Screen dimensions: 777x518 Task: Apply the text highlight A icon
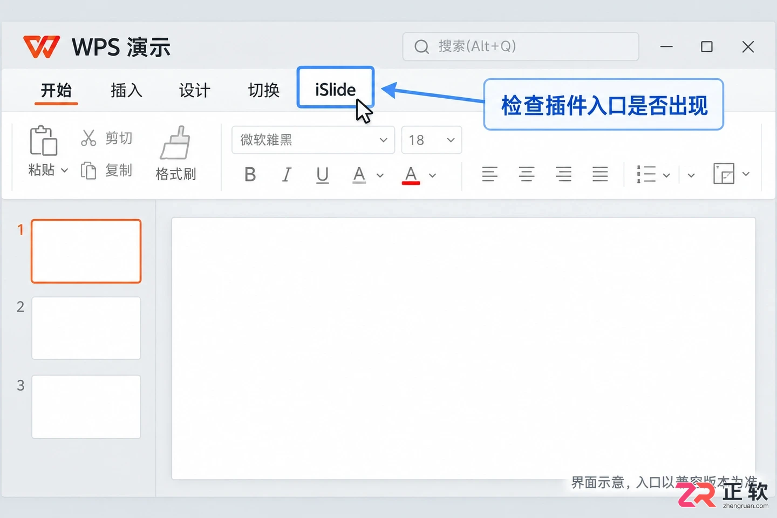coord(359,175)
